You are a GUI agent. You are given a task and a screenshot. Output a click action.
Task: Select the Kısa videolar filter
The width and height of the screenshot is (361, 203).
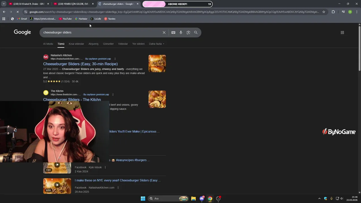pos(76,44)
